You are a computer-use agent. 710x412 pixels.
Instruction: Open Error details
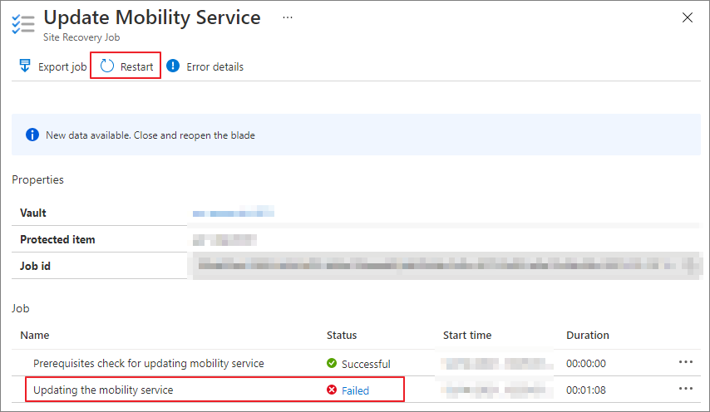tap(214, 67)
